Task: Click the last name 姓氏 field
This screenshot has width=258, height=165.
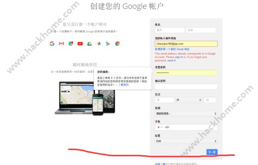Action: (x=169, y=30)
